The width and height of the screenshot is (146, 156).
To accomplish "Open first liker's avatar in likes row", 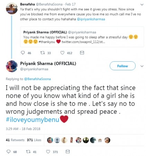I will pos(50,140).
